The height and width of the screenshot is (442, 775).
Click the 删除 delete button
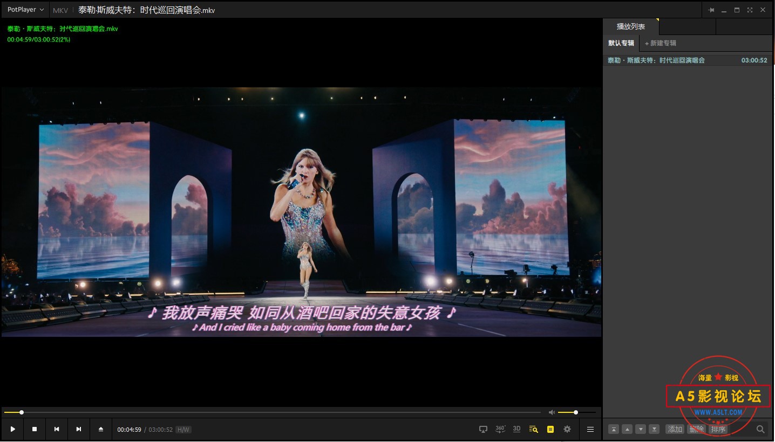[x=697, y=429]
